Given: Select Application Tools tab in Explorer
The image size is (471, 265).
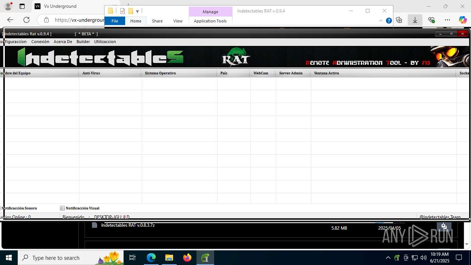Looking at the screenshot, I should 210,21.
